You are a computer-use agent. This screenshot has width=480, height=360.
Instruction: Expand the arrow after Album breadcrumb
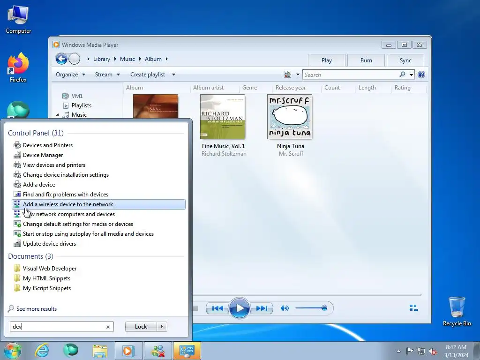167,59
